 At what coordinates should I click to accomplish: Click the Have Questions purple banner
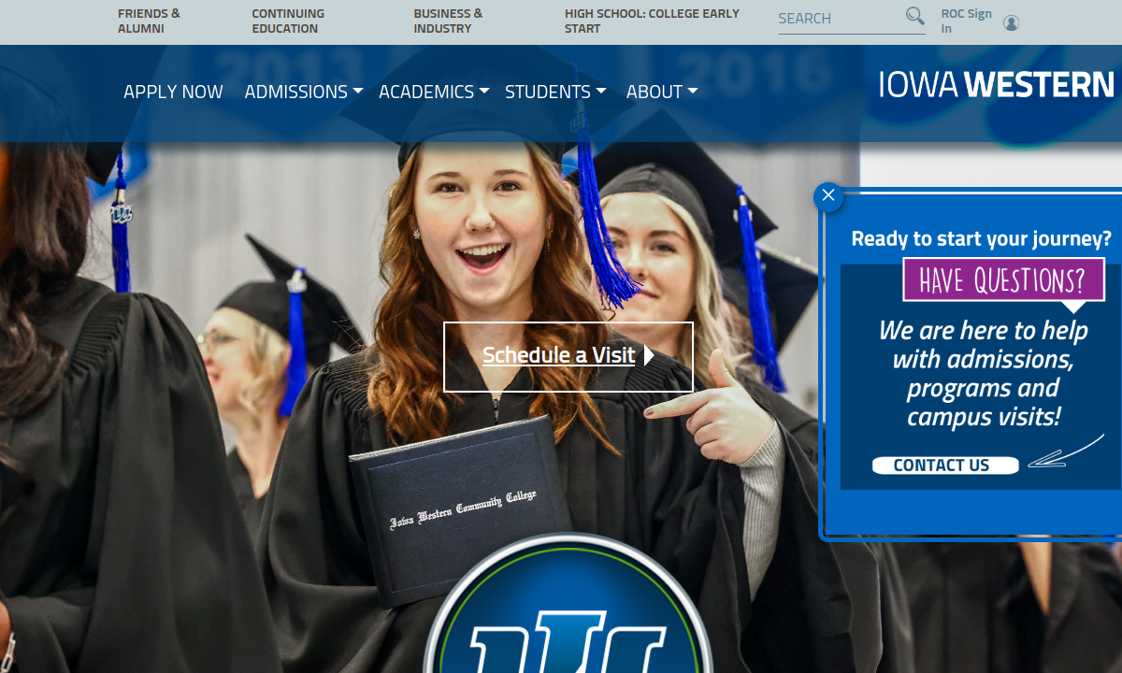pyautogui.click(x=1002, y=279)
